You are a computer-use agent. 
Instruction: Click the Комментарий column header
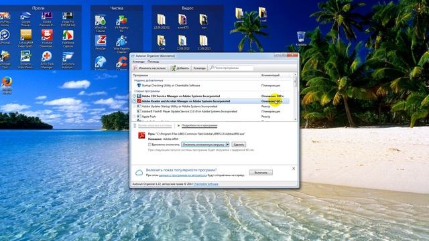277,75
